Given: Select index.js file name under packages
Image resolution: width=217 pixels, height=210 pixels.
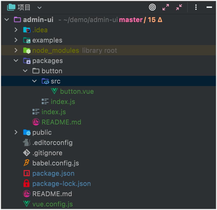Looking at the screenshot, I should click(54, 112).
